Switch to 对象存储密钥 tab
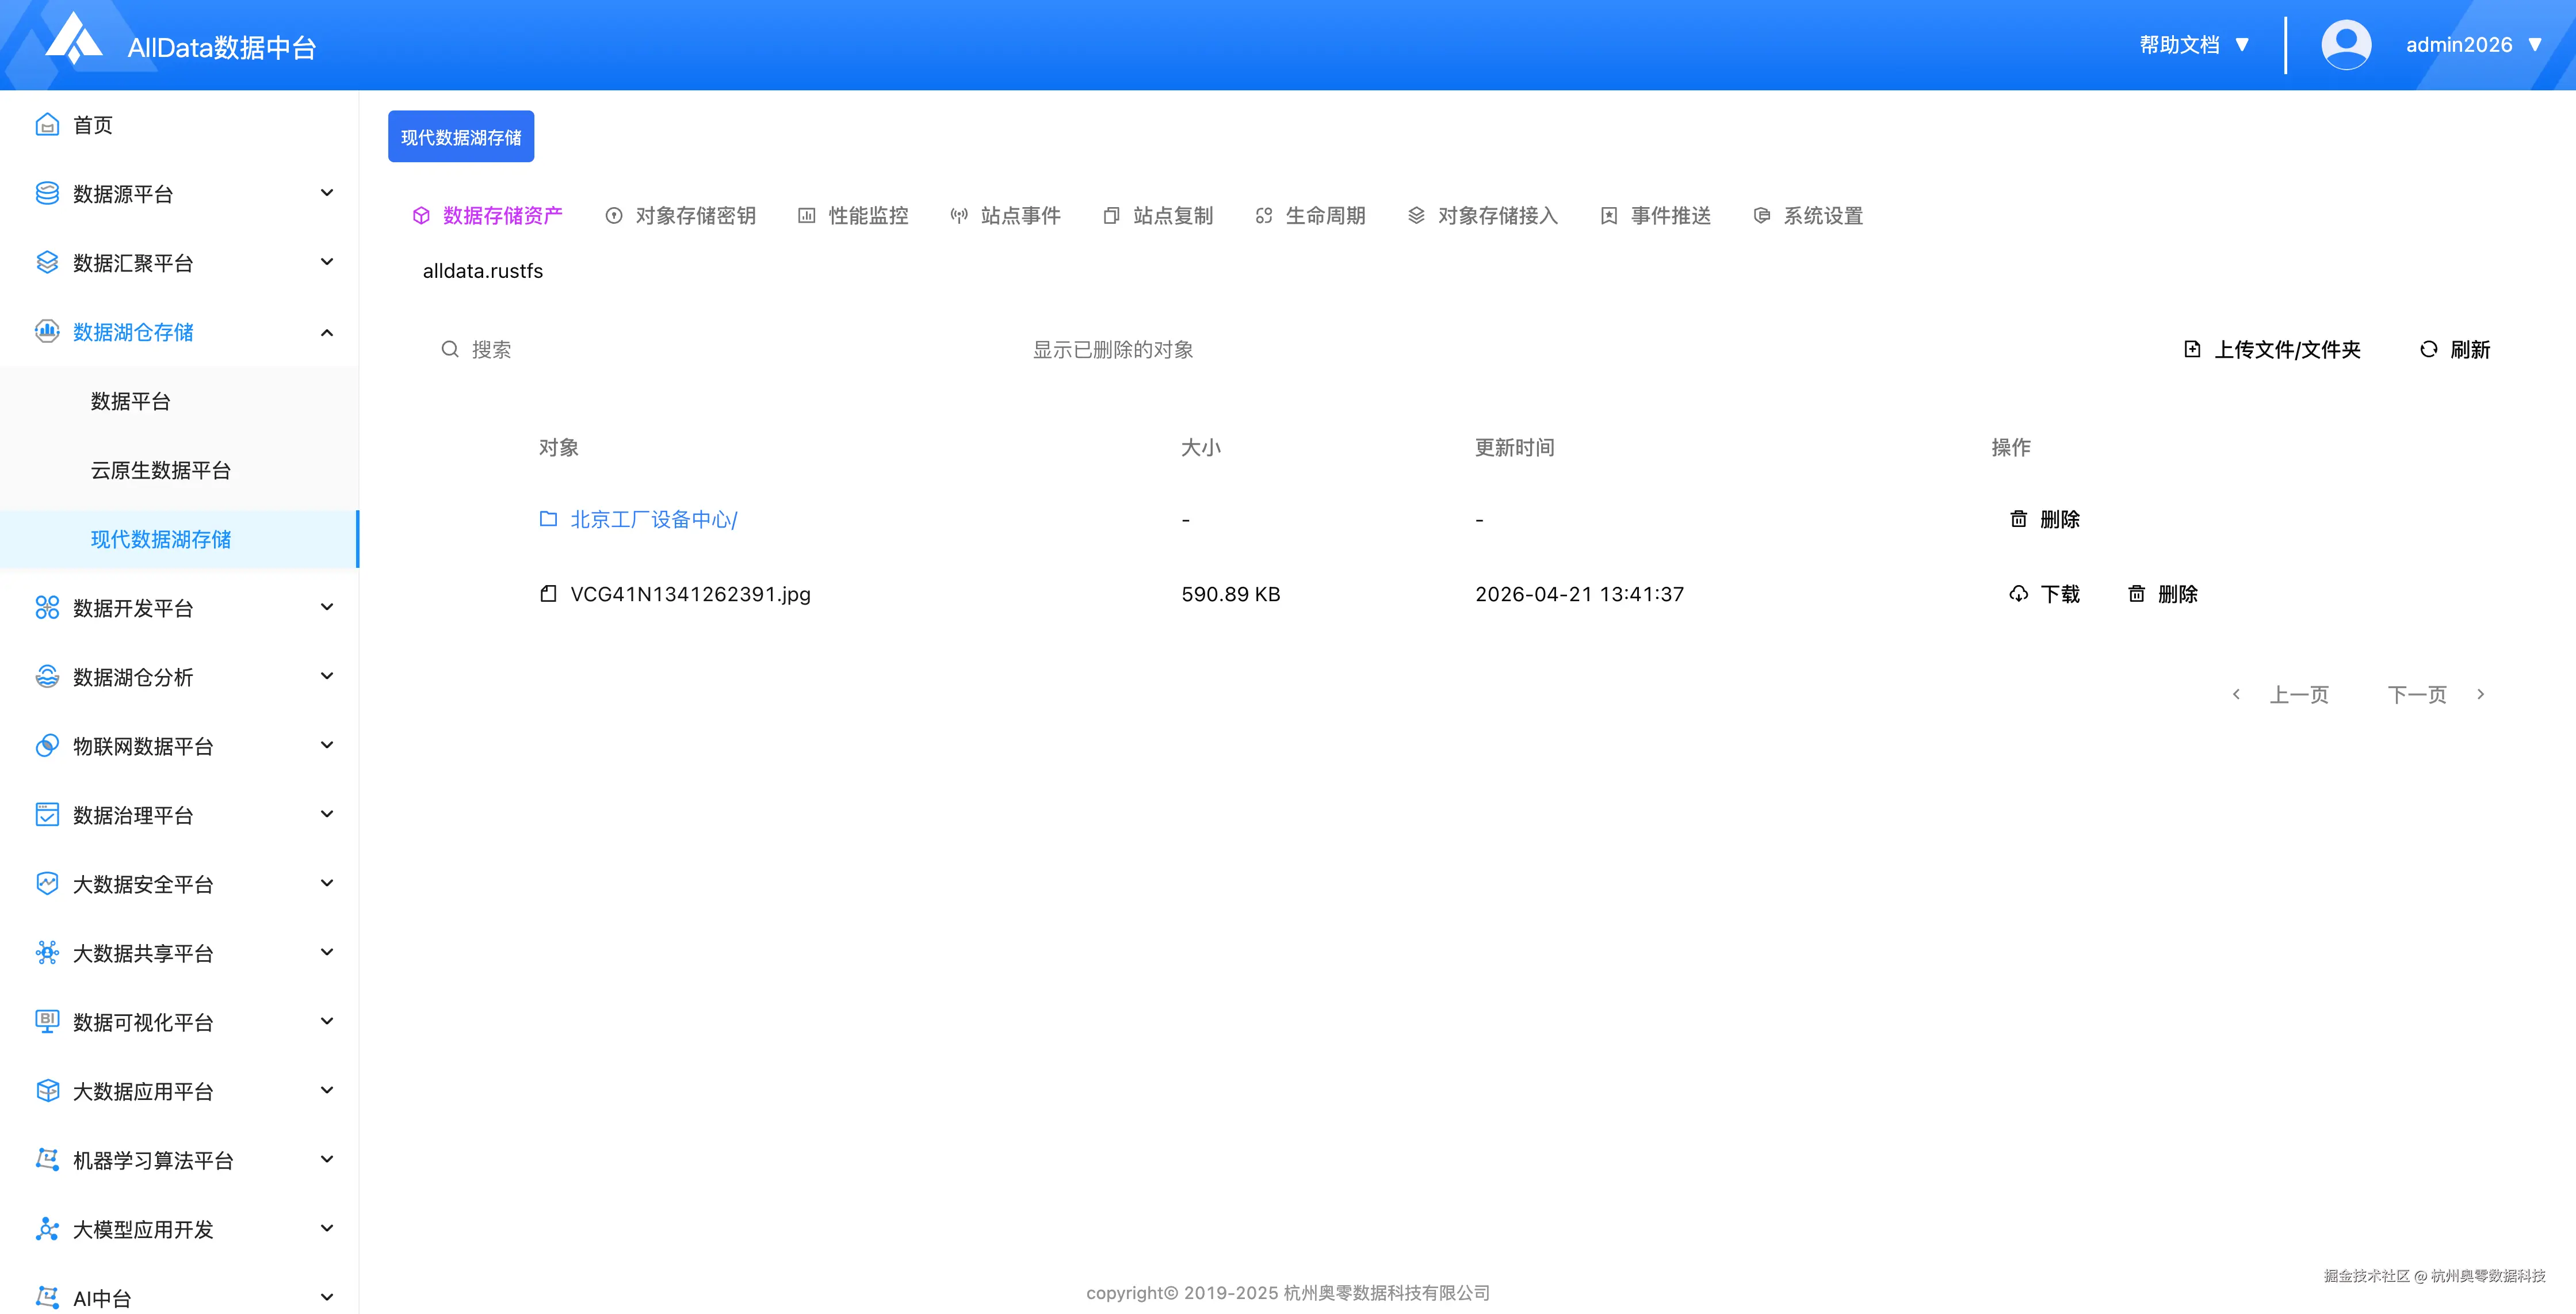The width and height of the screenshot is (2576, 1314). tap(695, 216)
